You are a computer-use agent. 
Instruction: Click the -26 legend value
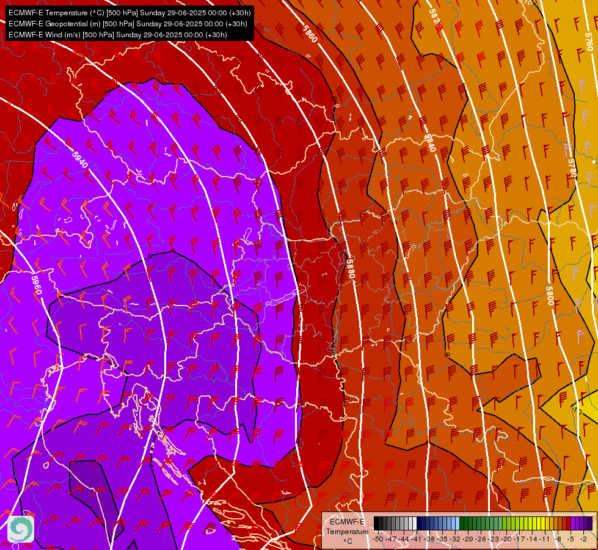click(481, 539)
